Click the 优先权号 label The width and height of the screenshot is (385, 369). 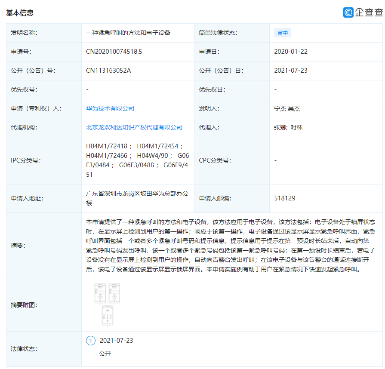coord(24,89)
